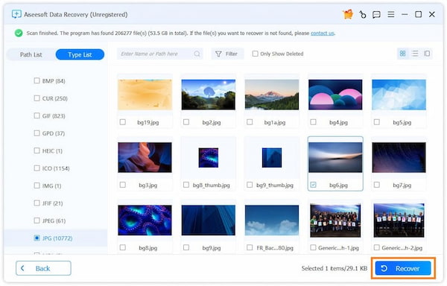Check the bg9_thumb.jpg checkbox
The image size is (447, 286).
tap(250, 185)
